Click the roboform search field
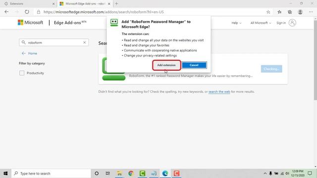Screen dimensions: 317x178 54,43
